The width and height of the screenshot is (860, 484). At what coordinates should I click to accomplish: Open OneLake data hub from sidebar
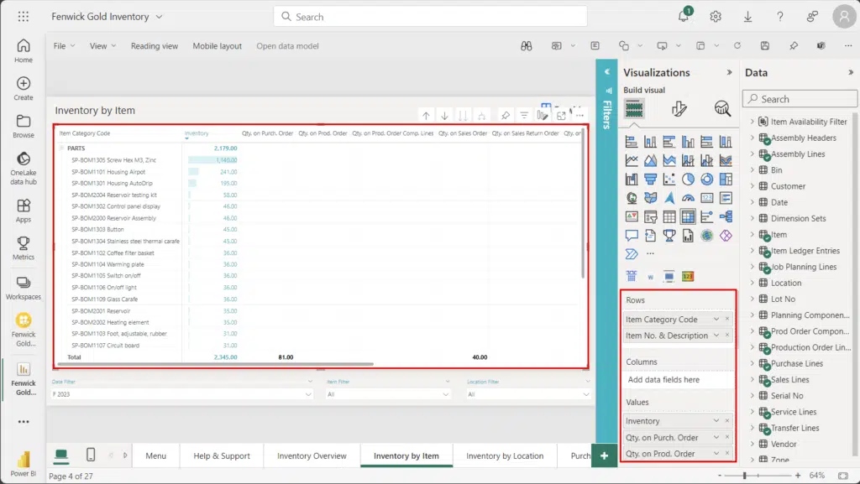24,168
